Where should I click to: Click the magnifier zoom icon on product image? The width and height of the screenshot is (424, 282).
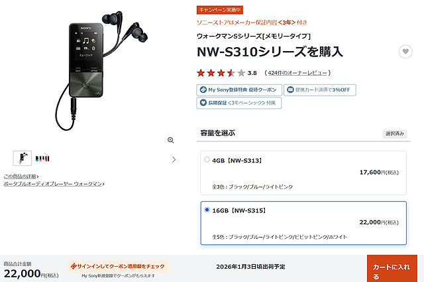170,140
